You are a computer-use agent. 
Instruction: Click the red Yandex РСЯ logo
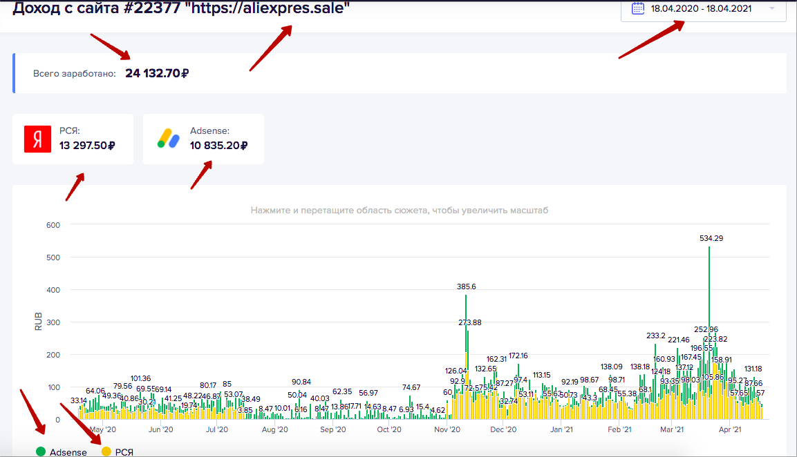tap(37, 139)
